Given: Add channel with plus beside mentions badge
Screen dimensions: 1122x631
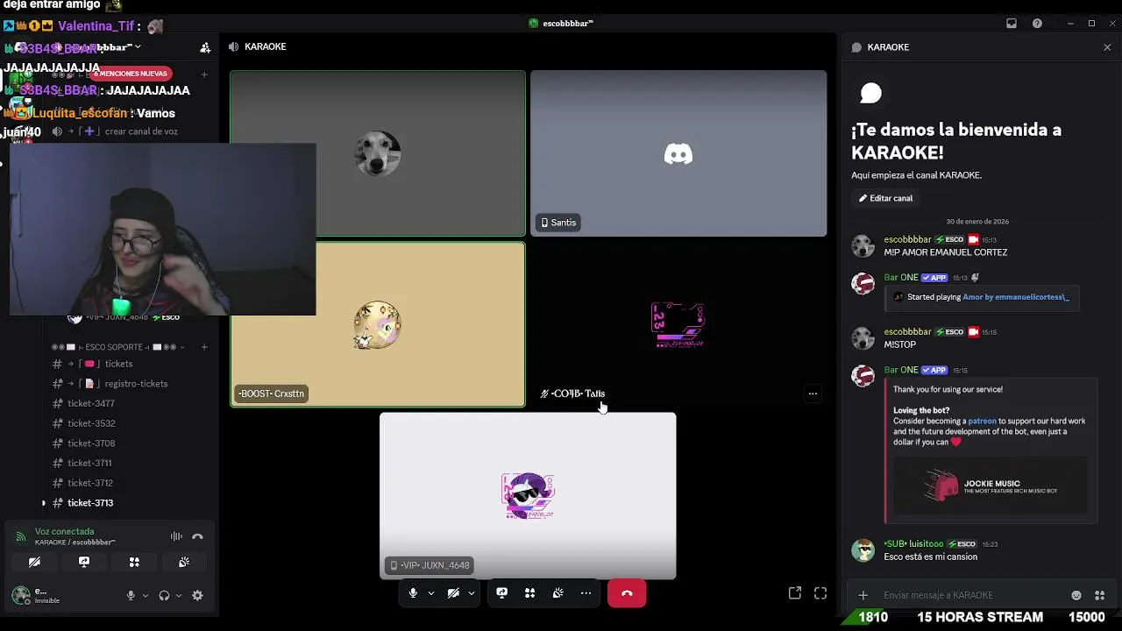Looking at the screenshot, I should (204, 74).
